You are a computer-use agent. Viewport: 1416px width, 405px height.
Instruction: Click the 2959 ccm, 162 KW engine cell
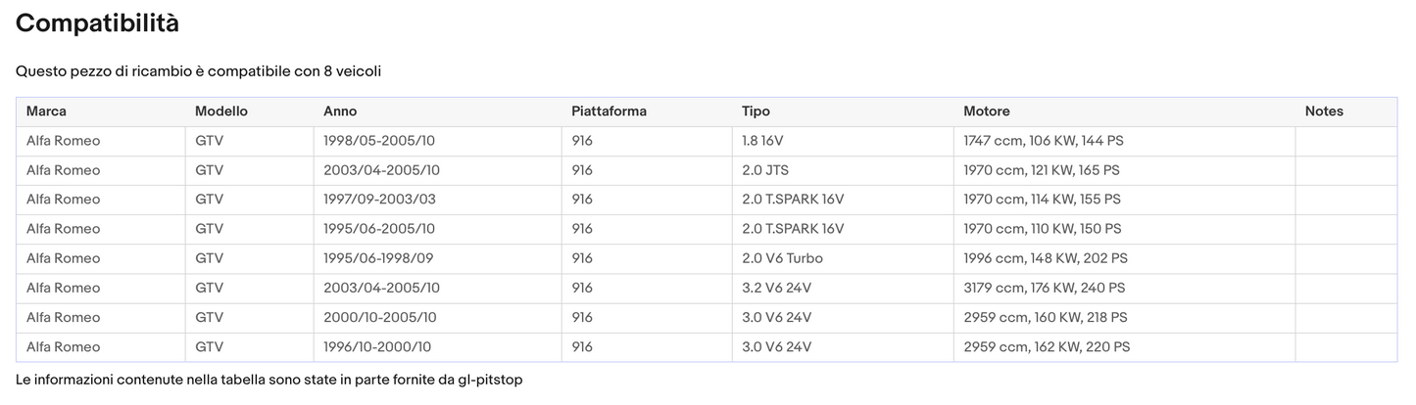[1046, 346]
